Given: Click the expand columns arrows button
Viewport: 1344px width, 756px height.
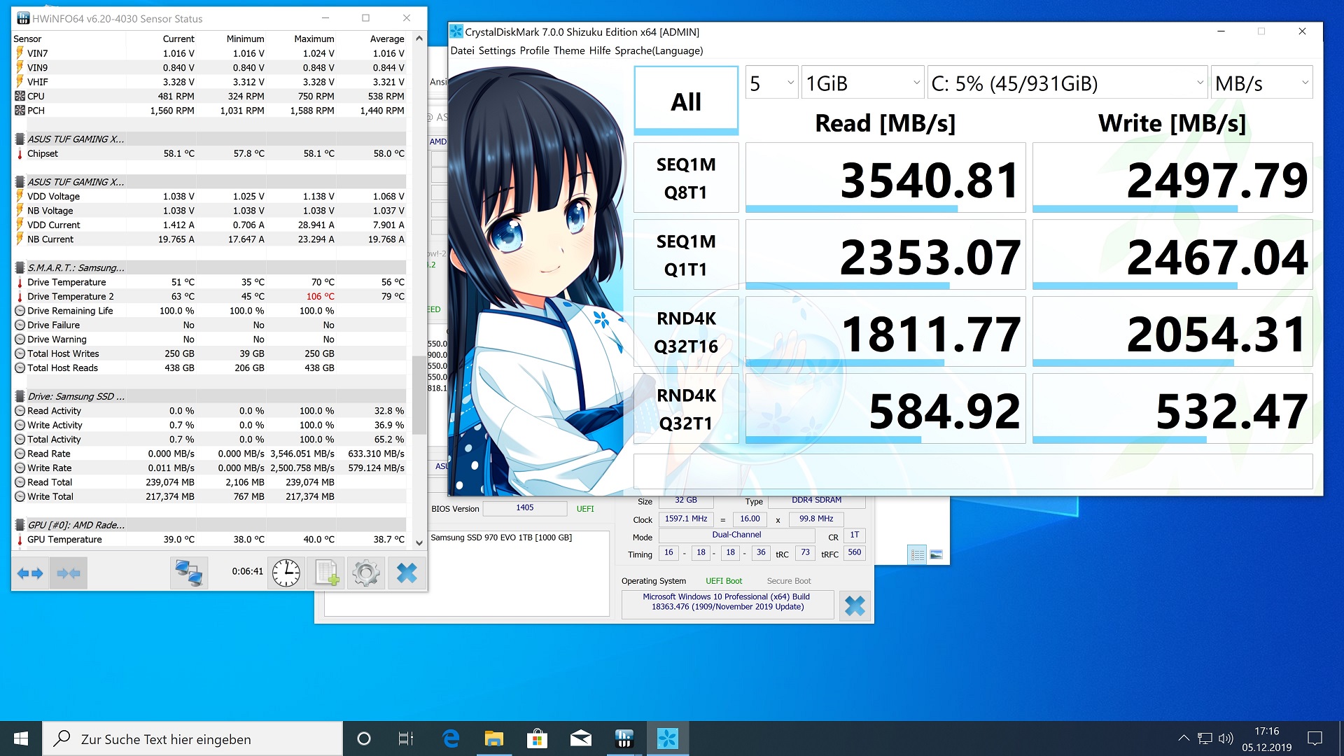Looking at the screenshot, I should pos(30,573).
